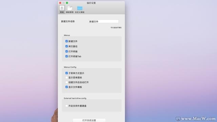Uncheck the 拷贝路径 checkbox
Viewport: 217px width, 122px height.
click(x=66, y=46)
